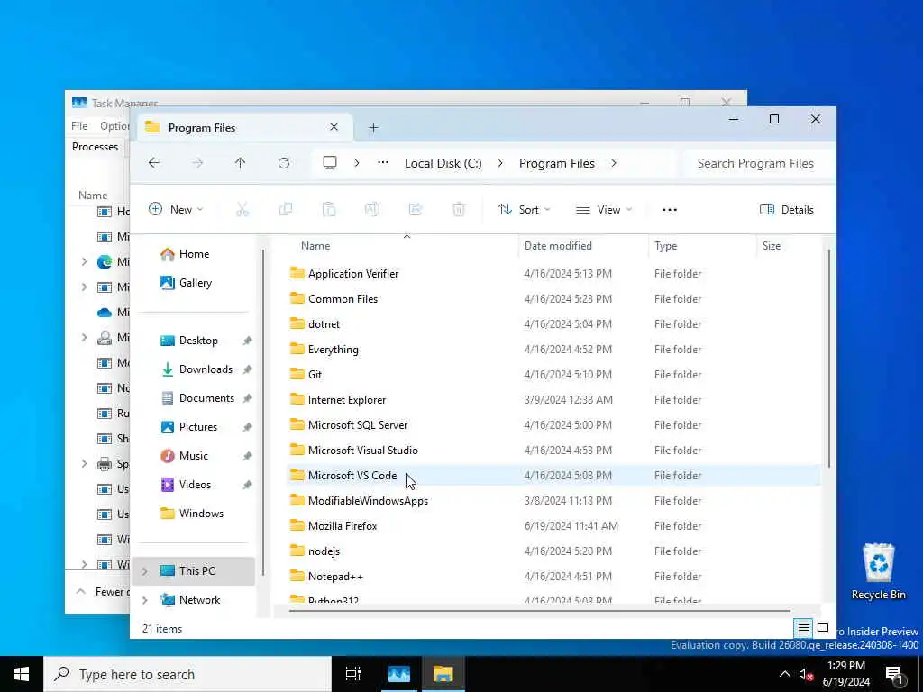Select the Program Files tab
The height and width of the screenshot is (692, 923).
pos(244,127)
